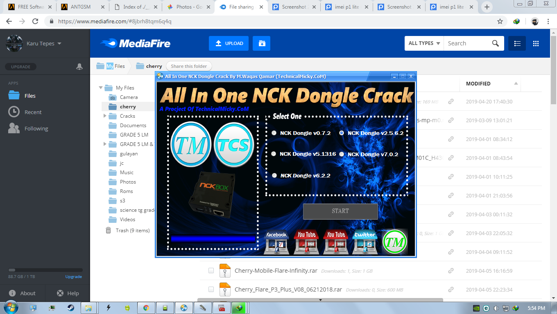
Task: Click the NCK Box device image
Action: point(211,195)
